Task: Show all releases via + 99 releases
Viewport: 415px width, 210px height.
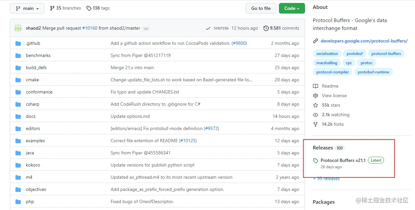Action: click(x=326, y=178)
